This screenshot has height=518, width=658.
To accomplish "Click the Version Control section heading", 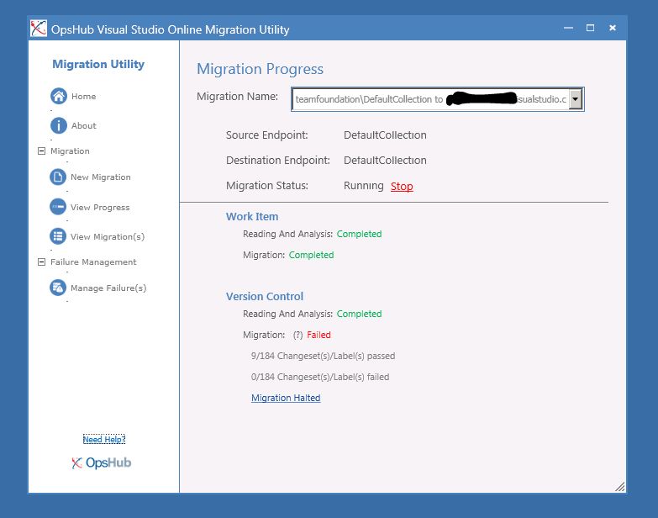I will click(265, 296).
